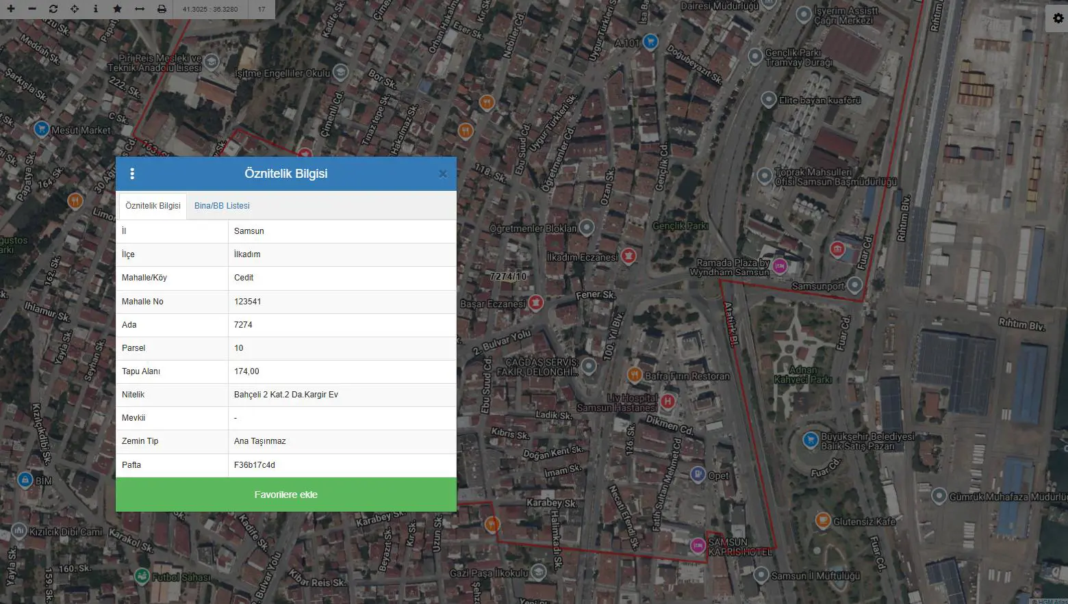Click the Favorilere ekle button

click(286, 495)
